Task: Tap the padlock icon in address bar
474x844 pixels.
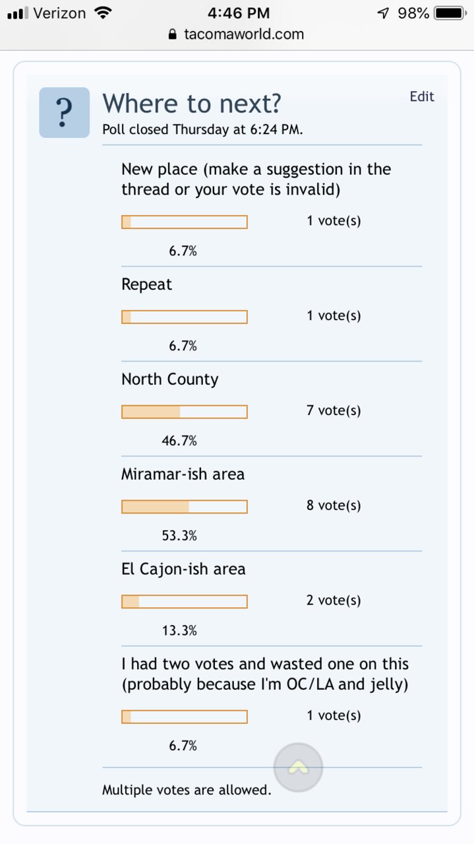Action: coord(173,34)
